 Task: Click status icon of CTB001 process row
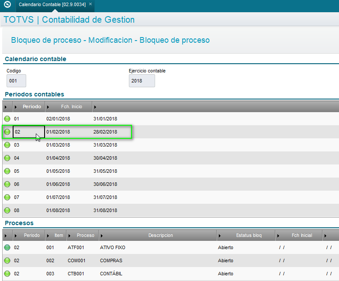coord(7,274)
